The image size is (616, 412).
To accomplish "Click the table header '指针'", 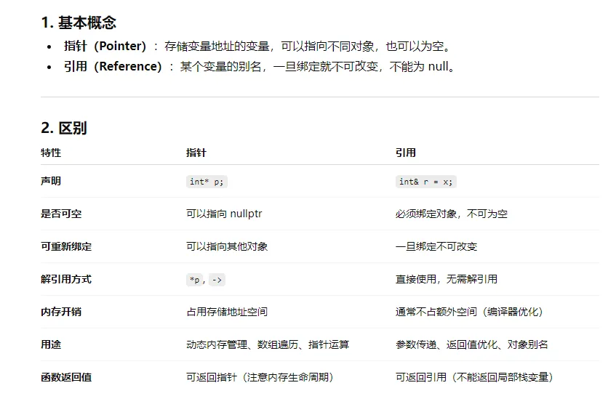I will pyautogui.click(x=196, y=153).
